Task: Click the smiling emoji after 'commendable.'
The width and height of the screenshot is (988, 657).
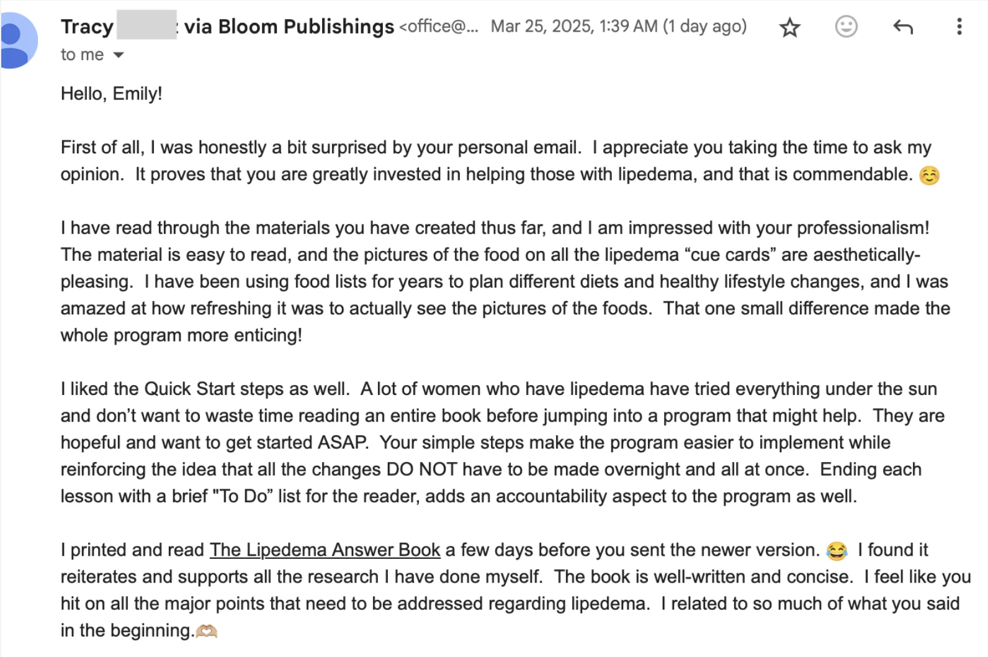Action: click(929, 176)
